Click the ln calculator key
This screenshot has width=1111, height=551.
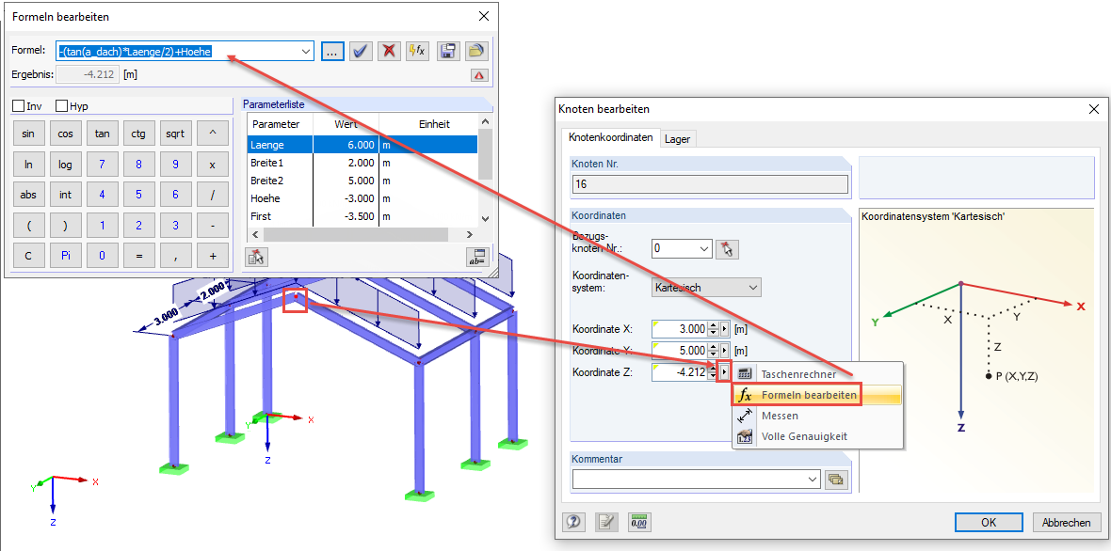pos(28,165)
